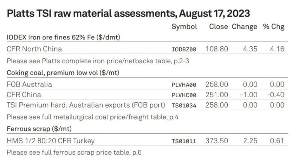Select the IODEX Iron ore fines section heading
The width and height of the screenshot is (291, 166).
click(x=64, y=37)
